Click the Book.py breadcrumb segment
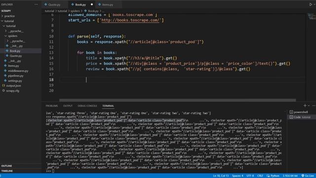Image resolution: width=316 pixels, height=178 pixels. coord(93,11)
